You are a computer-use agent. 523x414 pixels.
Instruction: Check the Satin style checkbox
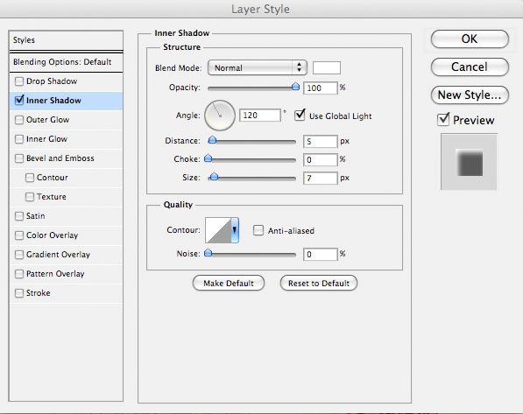[19, 216]
